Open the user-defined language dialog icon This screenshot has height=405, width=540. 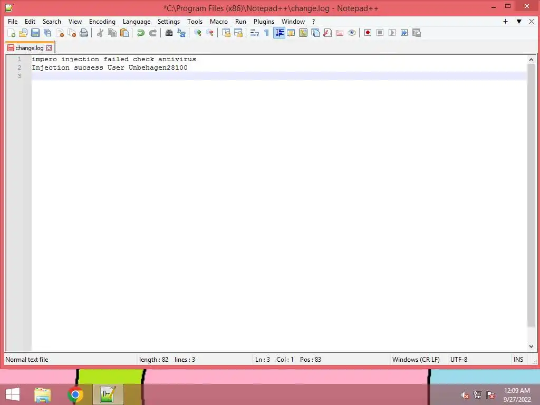coord(291,33)
